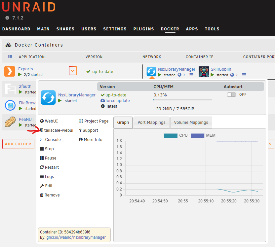Viewport: 275px width, 247px height.
Task: Click large NsxLibraryManager icon in details panel
Action: [48, 97]
